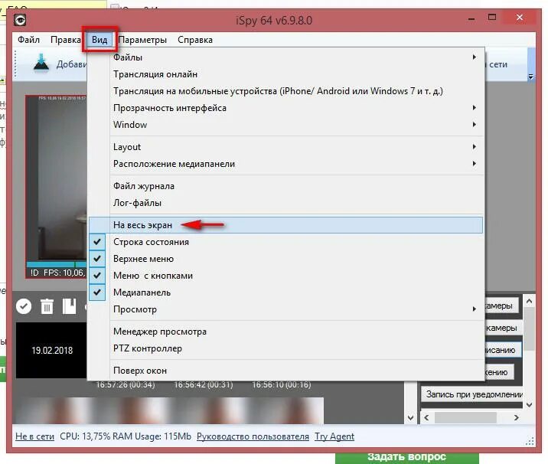Open the Справка menu
The height and width of the screenshot is (464, 548).
[x=195, y=40]
